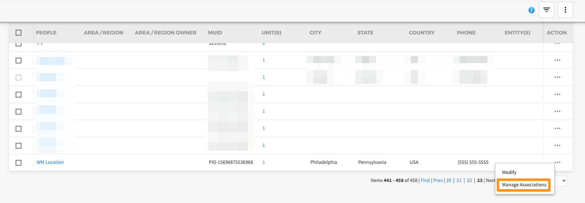Click the AREA / REGION OWNER header
The width and height of the screenshot is (585, 203).
pos(165,33)
